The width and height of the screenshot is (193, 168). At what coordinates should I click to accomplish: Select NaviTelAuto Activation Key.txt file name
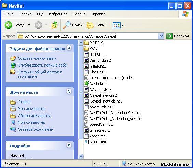[115, 113]
